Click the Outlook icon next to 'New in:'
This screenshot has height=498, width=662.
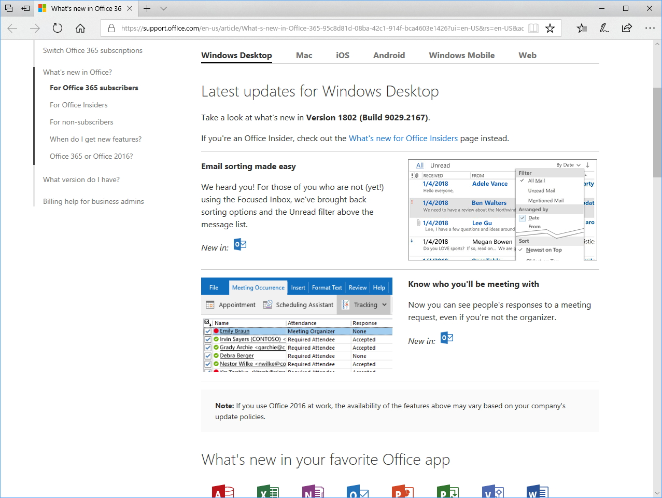click(240, 244)
